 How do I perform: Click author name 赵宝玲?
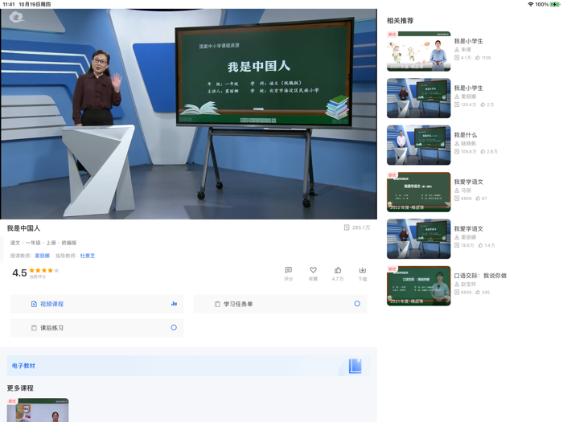[469, 285]
